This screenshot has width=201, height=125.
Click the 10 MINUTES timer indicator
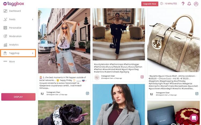click(169, 3)
